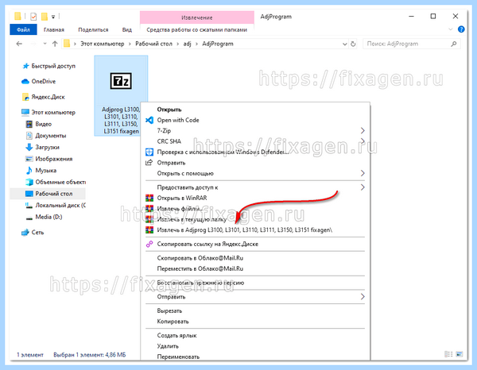Expand Открыть с помощью submenu
The image size is (477, 370).
pyautogui.click(x=255, y=173)
